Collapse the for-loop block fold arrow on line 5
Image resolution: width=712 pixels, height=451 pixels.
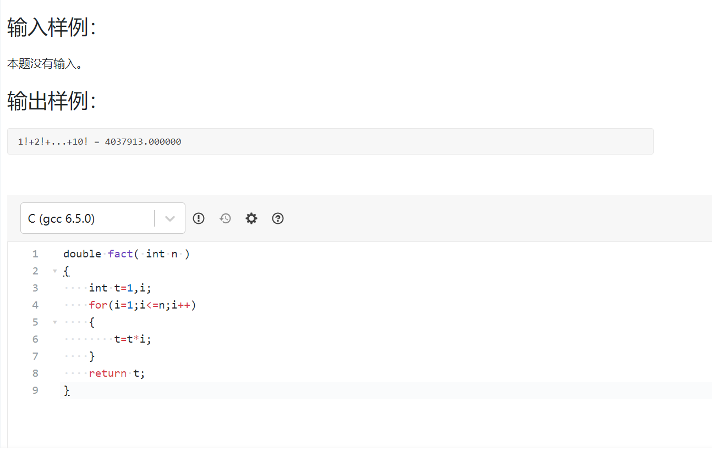(54, 322)
